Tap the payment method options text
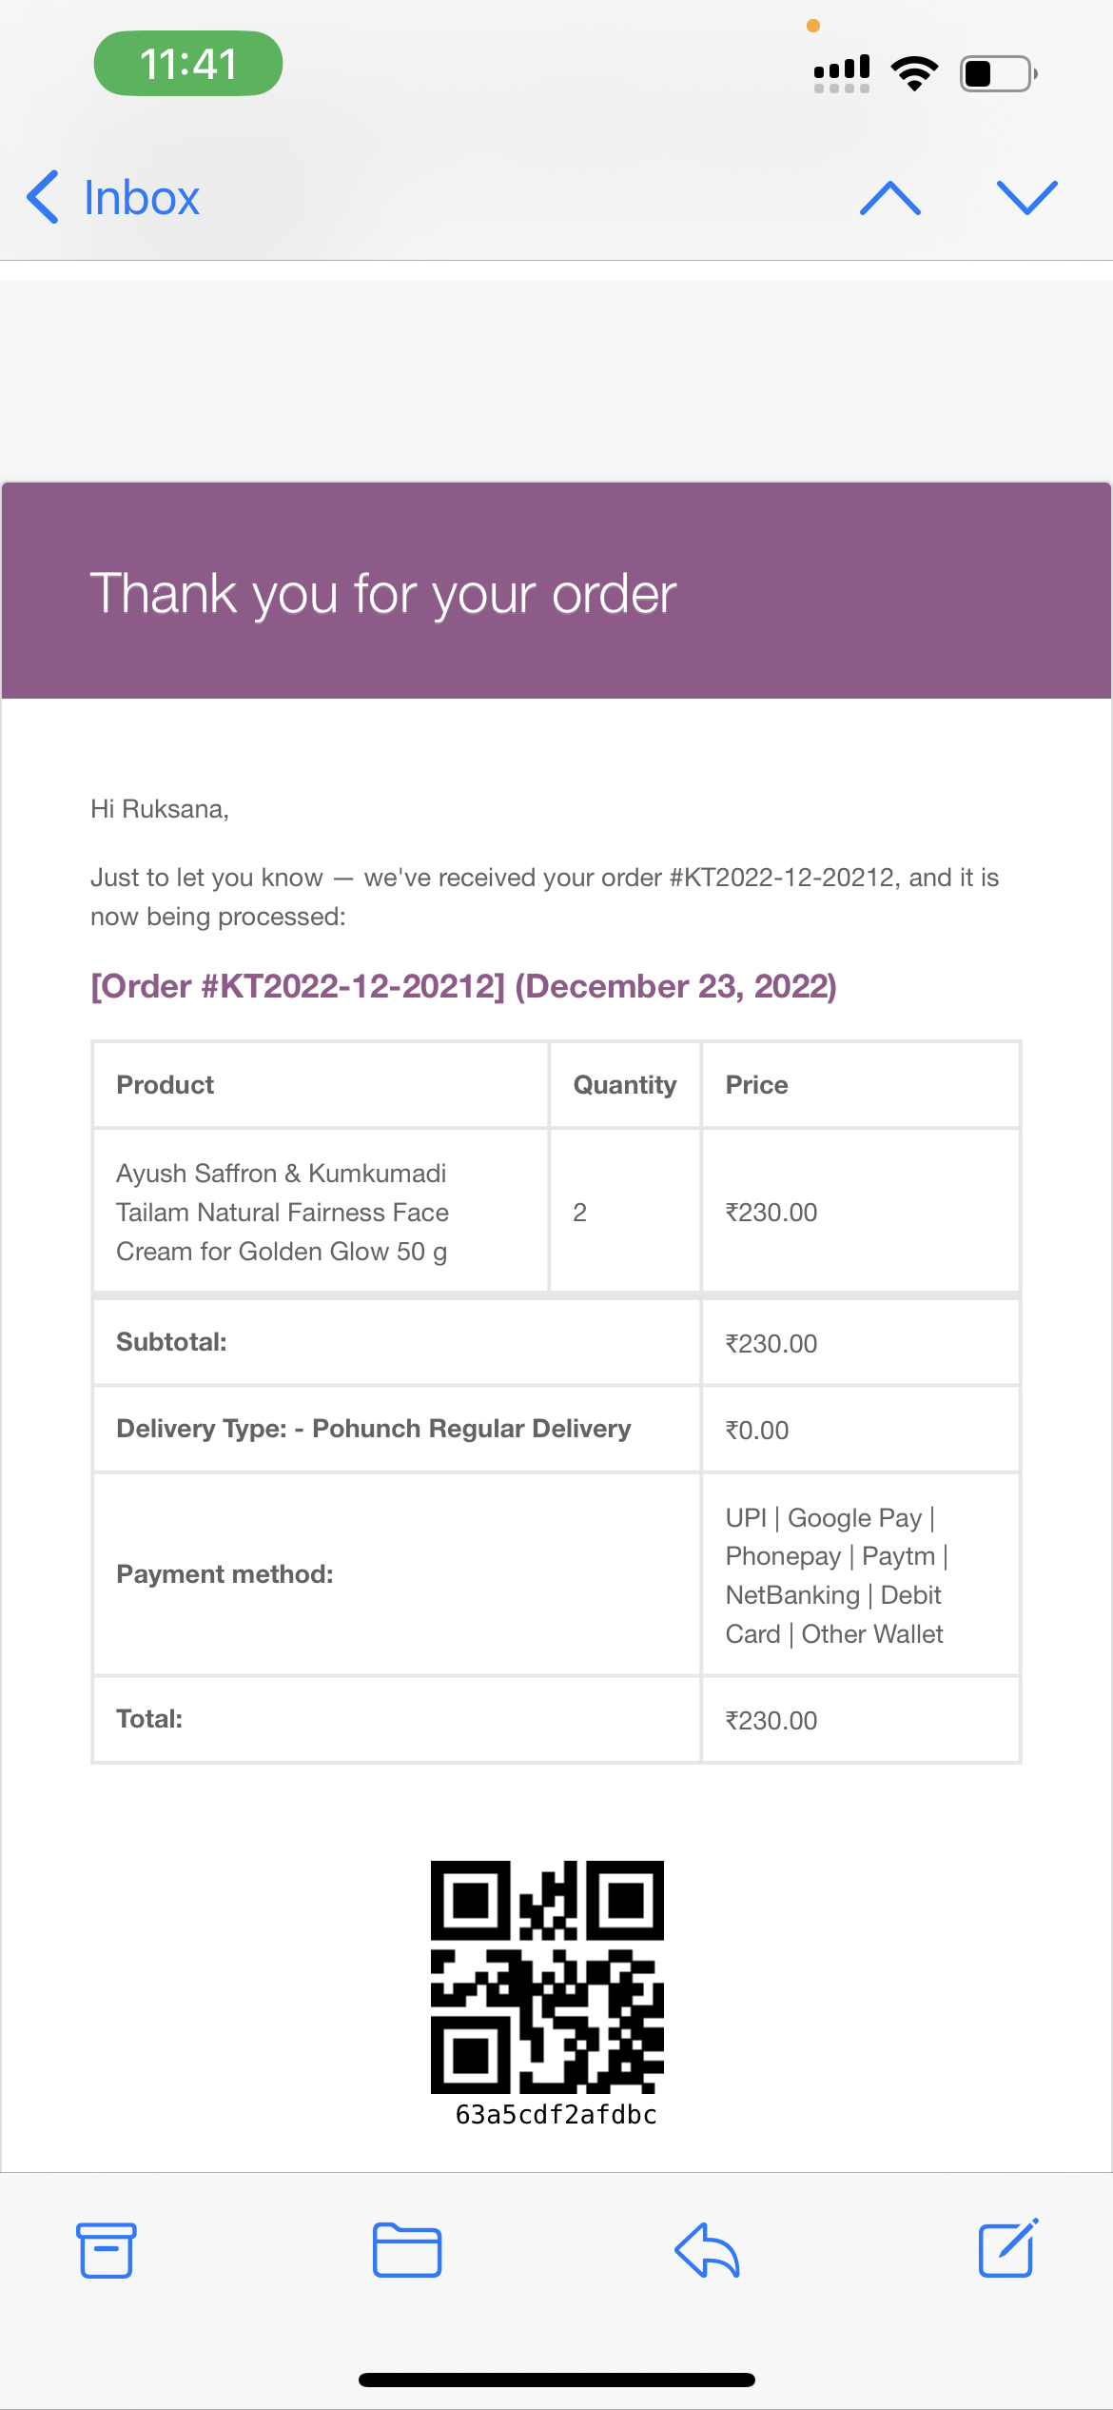The height and width of the screenshot is (2410, 1113). coord(835,1575)
